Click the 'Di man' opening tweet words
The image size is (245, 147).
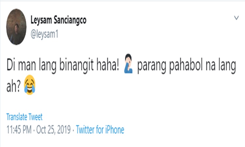pos(21,65)
